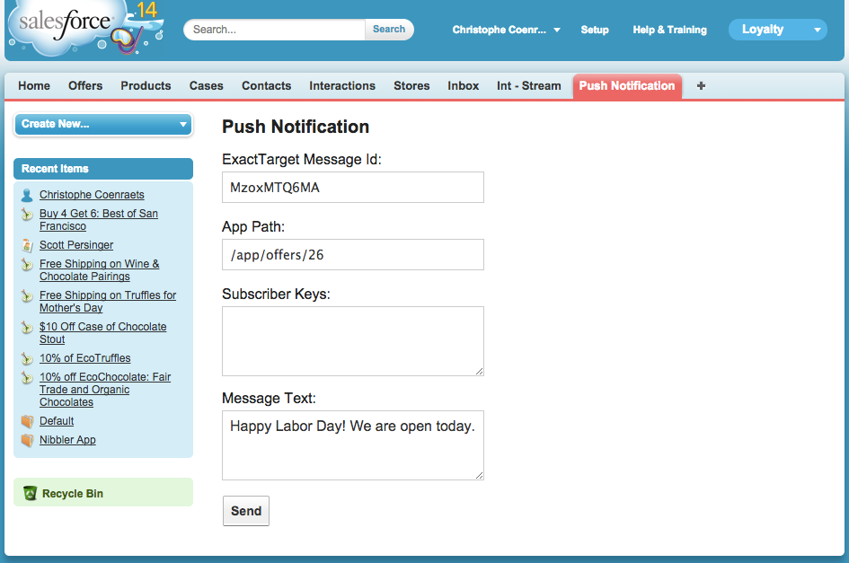The height and width of the screenshot is (563, 849).
Task: Click the icon beside Free Shipping on Wine
Action: pyautogui.click(x=27, y=264)
